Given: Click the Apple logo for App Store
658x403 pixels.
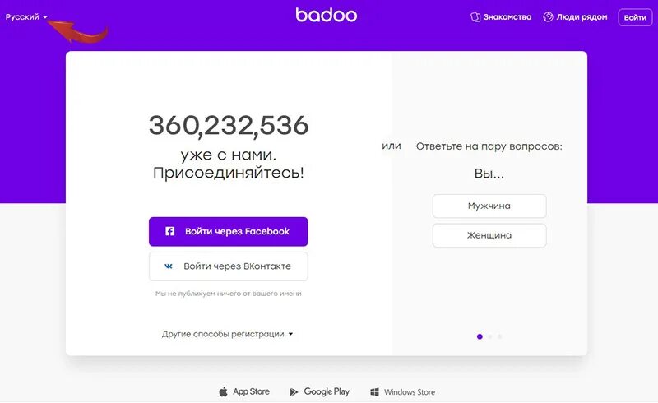Looking at the screenshot, I should coord(223,391).
